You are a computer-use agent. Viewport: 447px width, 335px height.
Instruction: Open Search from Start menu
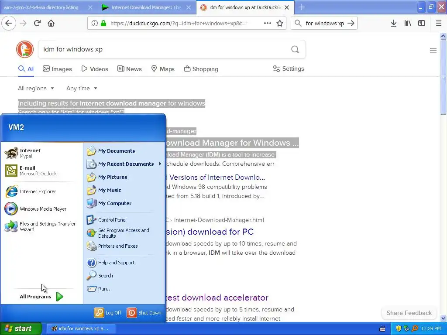[105, 276]
